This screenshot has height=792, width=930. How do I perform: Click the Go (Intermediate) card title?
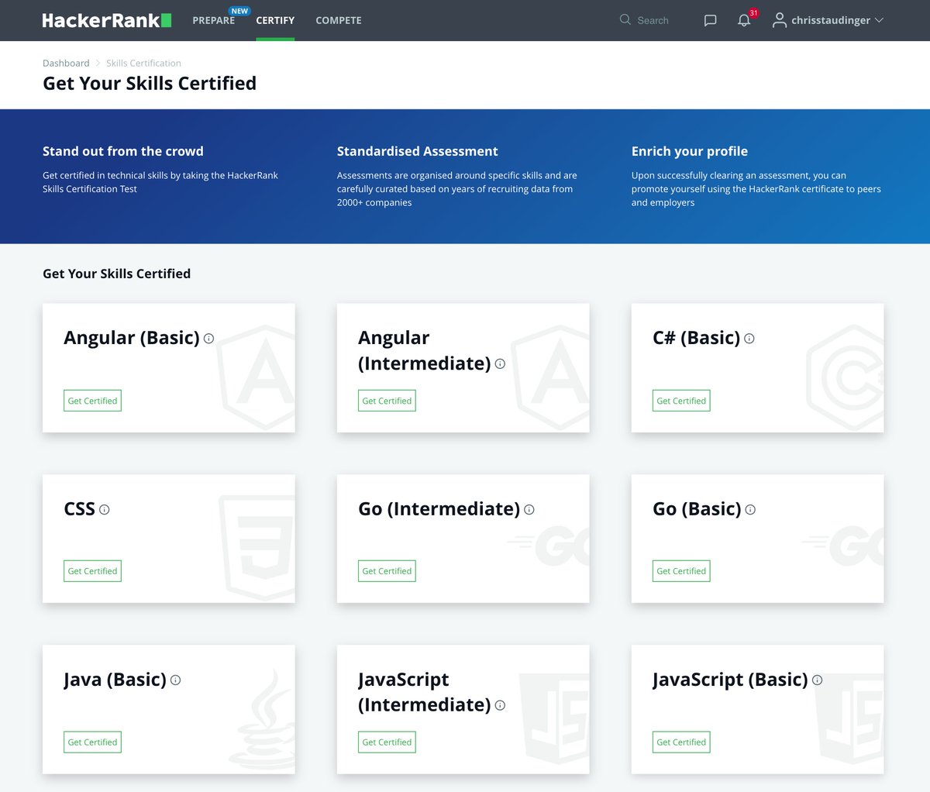pos(439,509)
